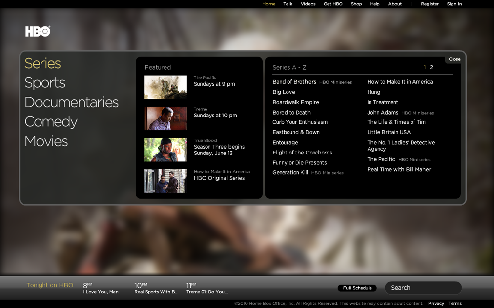Image resolution: width=494 pixels, height=308 pixels.
Task: Open The Pacific featured thumbnail
Action: [165, 87]
